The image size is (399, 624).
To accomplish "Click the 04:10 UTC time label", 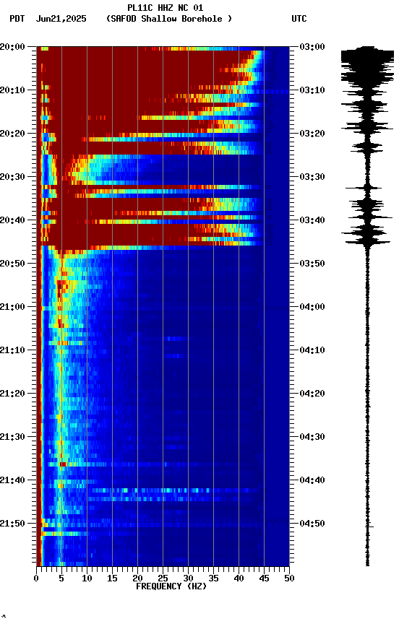I will tap(312, 350).
